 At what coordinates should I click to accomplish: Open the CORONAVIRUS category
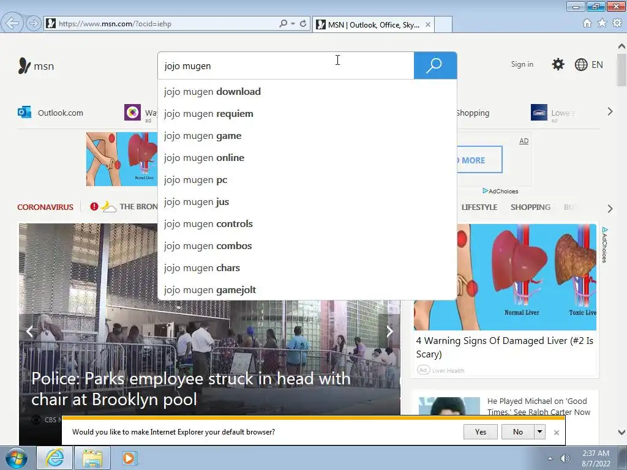pos(45,207)
